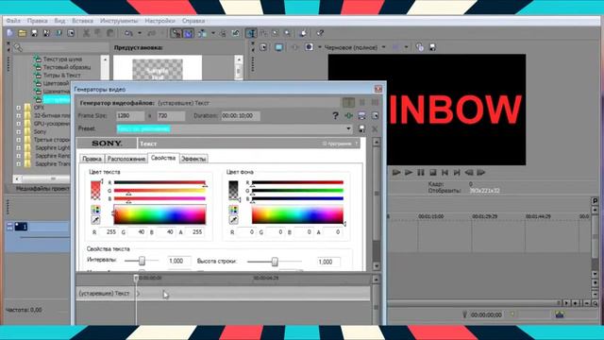Save preview snapshot to file

pyautogui.click(x=432, y=47)
